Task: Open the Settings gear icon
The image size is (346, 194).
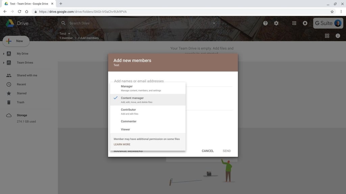Action: click(276, 23)
